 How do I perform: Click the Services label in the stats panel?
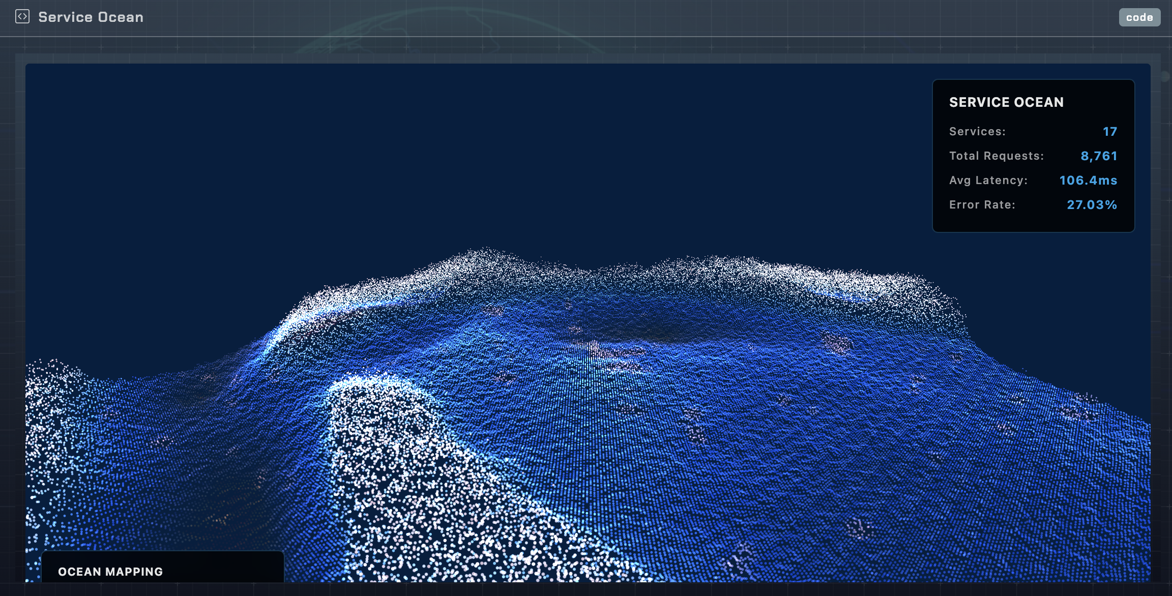point(977,131)
